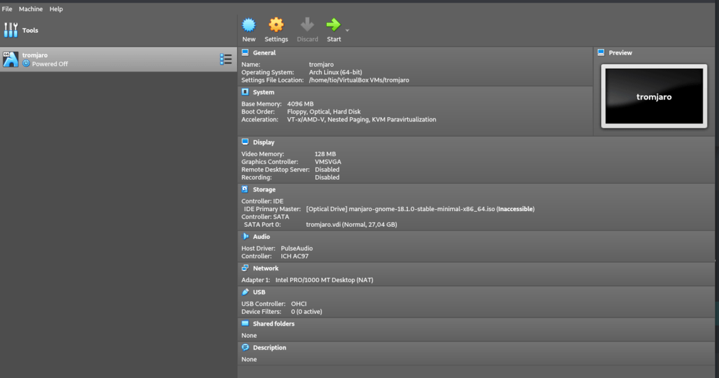Click the General section header link
This screenshot has height=378, width=719.
click(x=264, y=53)
